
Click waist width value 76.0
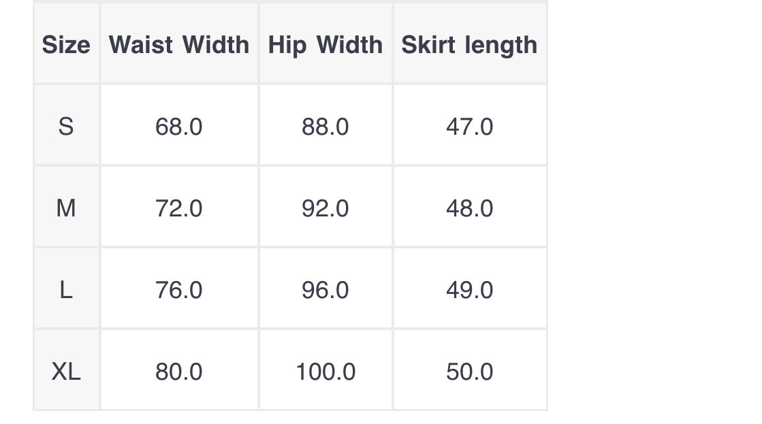[x=179, y=290]
